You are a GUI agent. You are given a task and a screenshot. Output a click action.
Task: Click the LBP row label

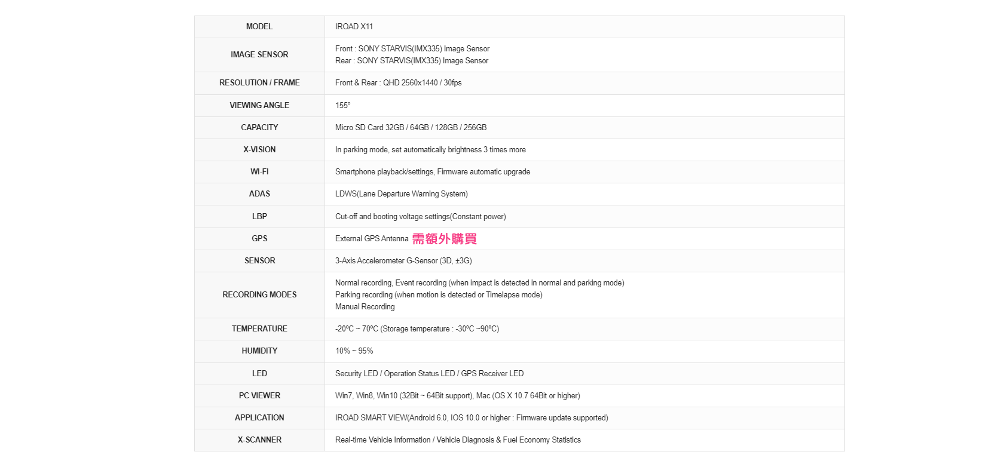pos(259,217)
